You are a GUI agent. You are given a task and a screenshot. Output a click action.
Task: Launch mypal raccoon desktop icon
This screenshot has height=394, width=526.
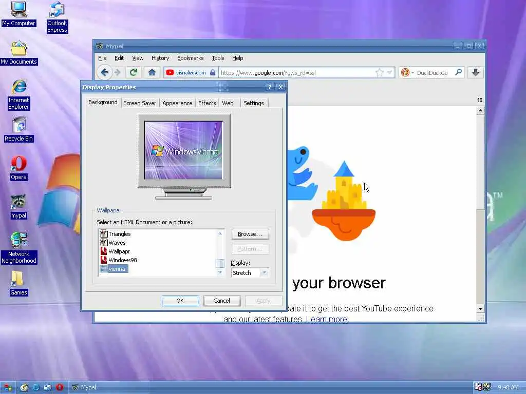(18, 207)
